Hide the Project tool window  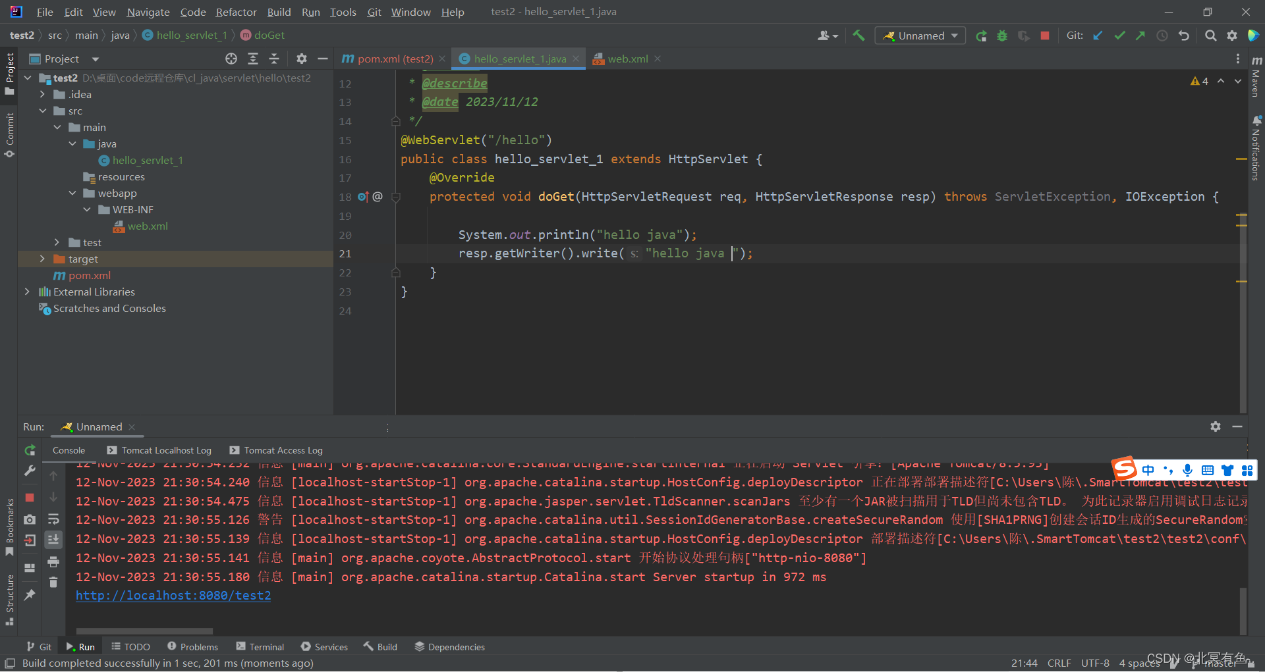point(323,59)
